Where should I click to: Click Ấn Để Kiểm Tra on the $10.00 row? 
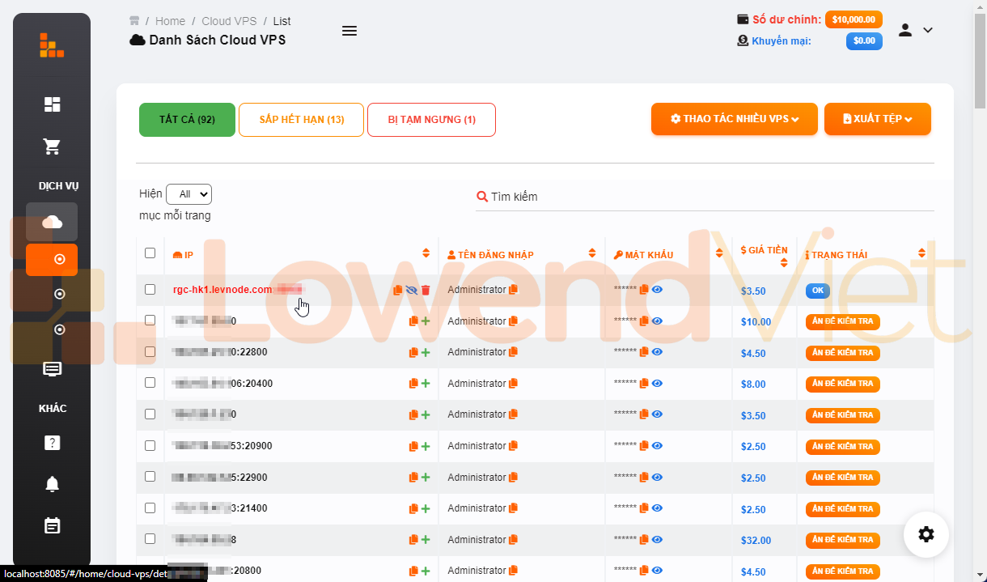pos(842,321)
